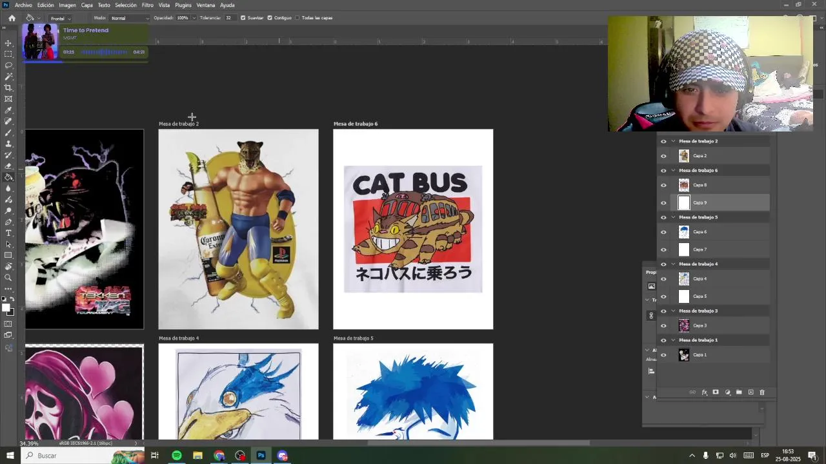Create a new layer icon
826x464 pixels.
pyautogui.click(x=750, y=392)
